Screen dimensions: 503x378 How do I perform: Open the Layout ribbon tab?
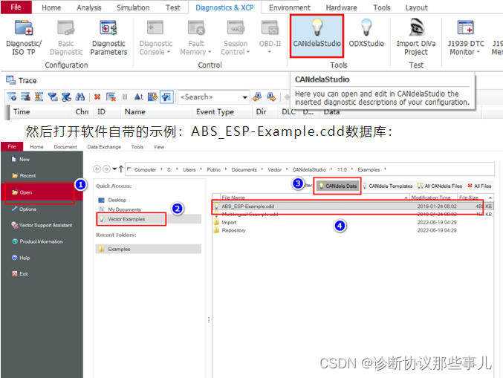point(416,7)
